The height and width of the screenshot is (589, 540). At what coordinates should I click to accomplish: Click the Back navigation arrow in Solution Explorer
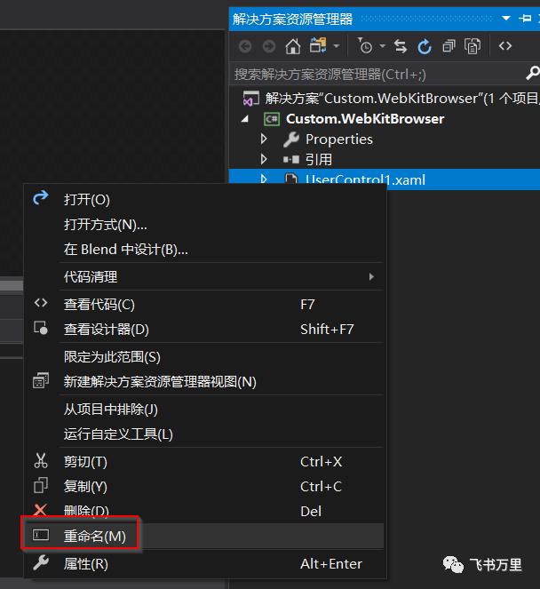[245, 46]
